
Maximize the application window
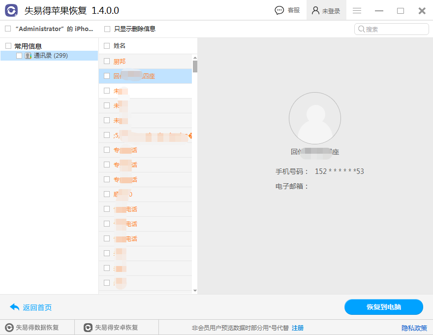401,11
